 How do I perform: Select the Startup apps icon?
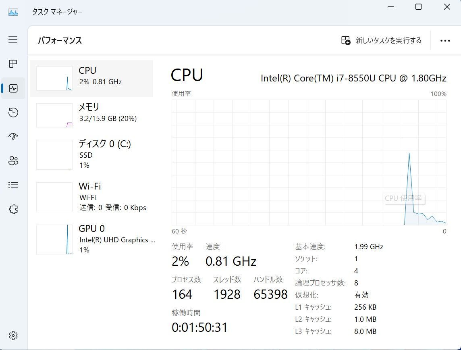coord(13,136)
